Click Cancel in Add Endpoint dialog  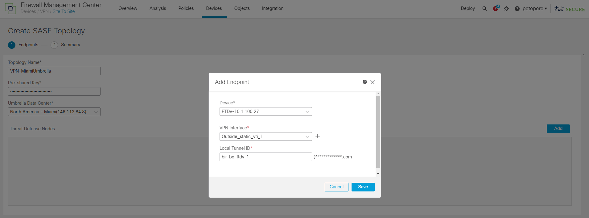tap(336, 187)
